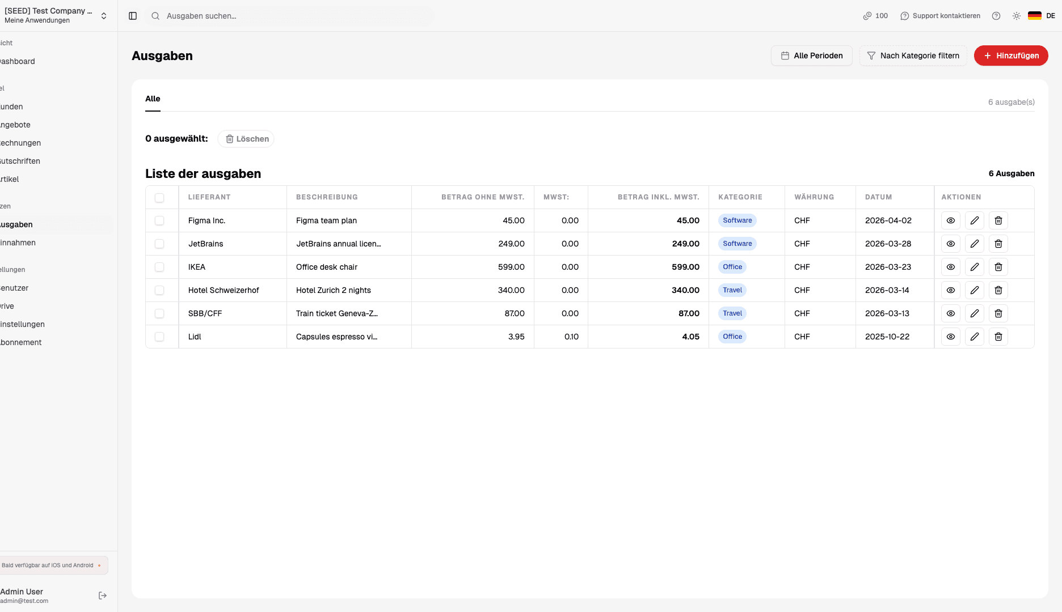Switch to the Alle tab
Screen dimensions: 1062x612
153,99
